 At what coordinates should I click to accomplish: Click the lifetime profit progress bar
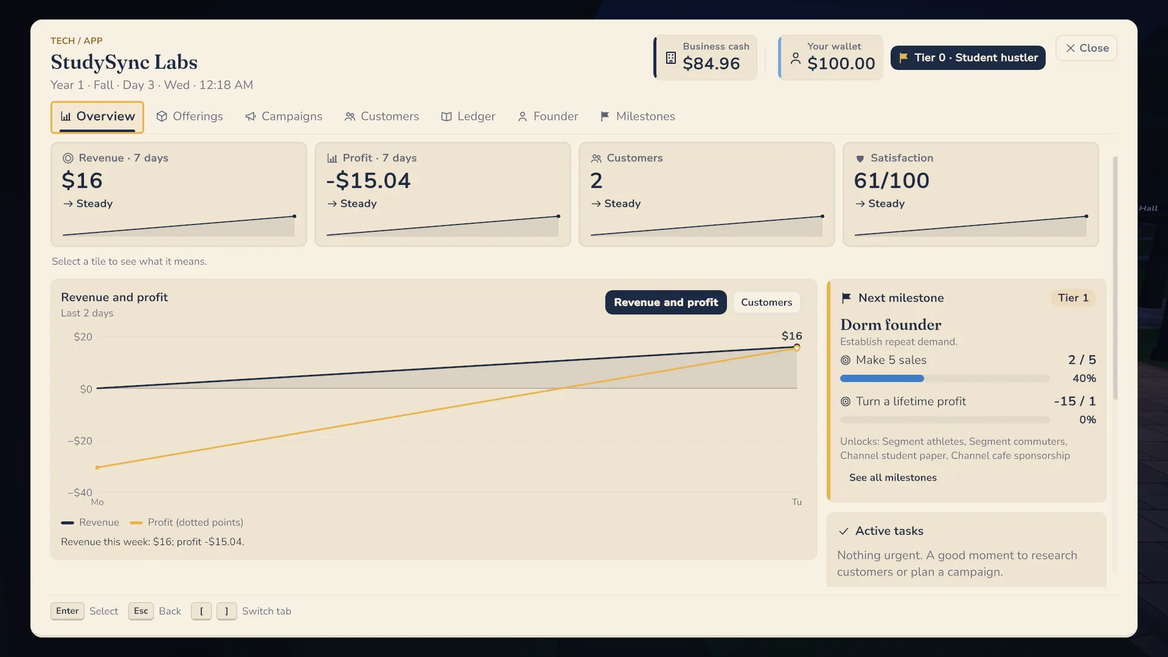tap(945, 420)
